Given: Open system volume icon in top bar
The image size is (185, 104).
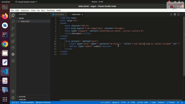Looking at the screenshot, I should [x=175, y=2].
